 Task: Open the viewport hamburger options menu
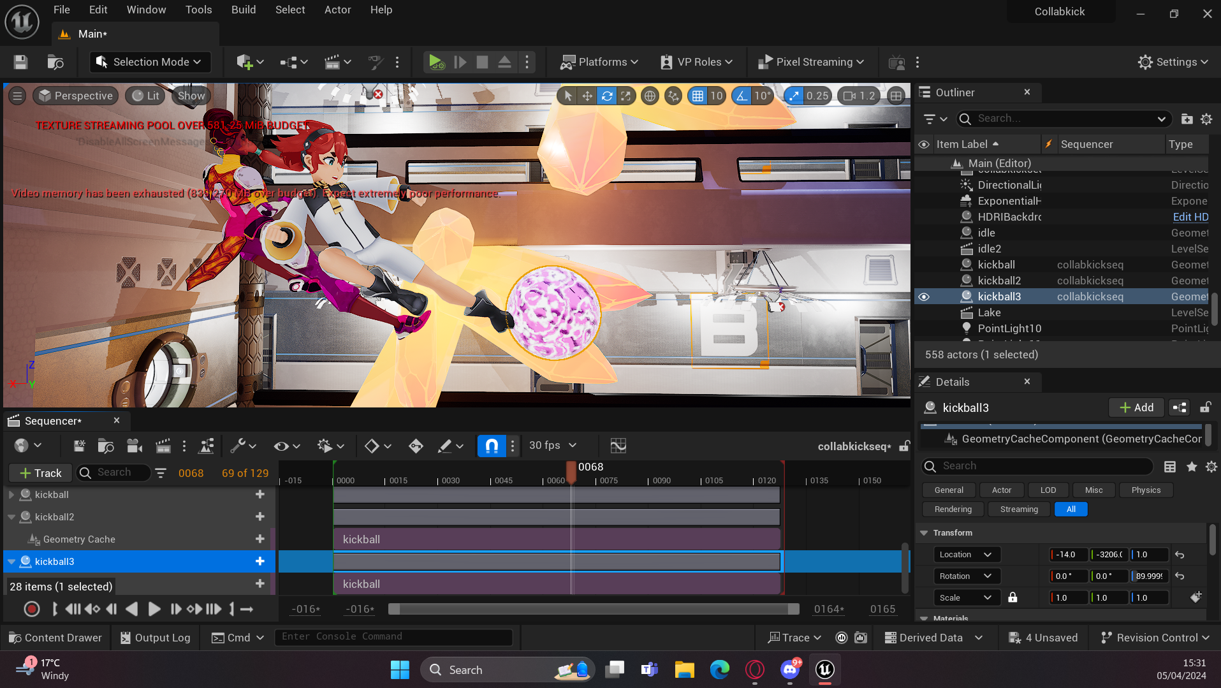pyautogui.click(x=17, y=96)
